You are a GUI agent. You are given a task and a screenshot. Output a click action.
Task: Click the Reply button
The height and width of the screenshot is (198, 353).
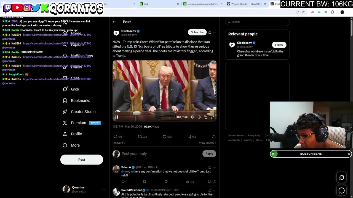tap(209, 154)
